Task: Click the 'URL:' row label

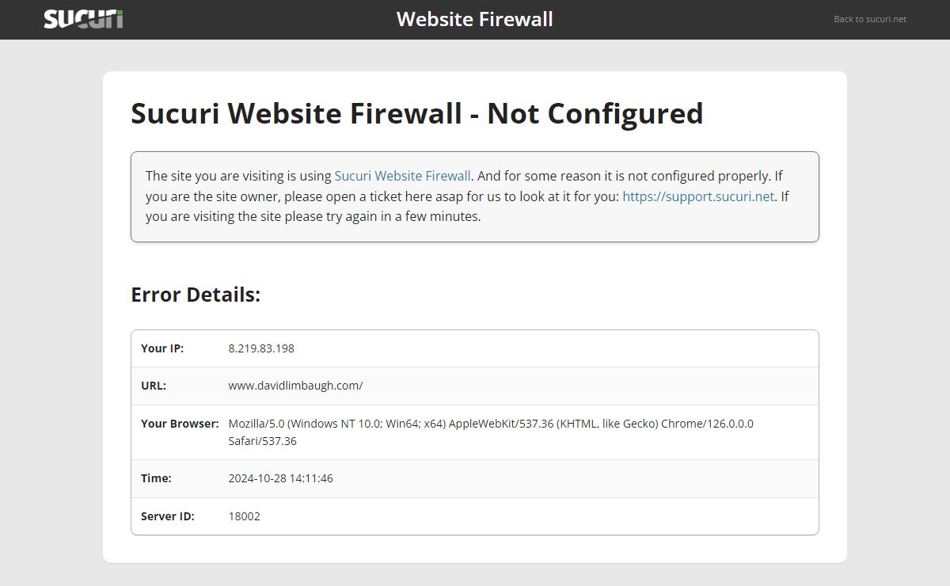Action: point(154,386)
